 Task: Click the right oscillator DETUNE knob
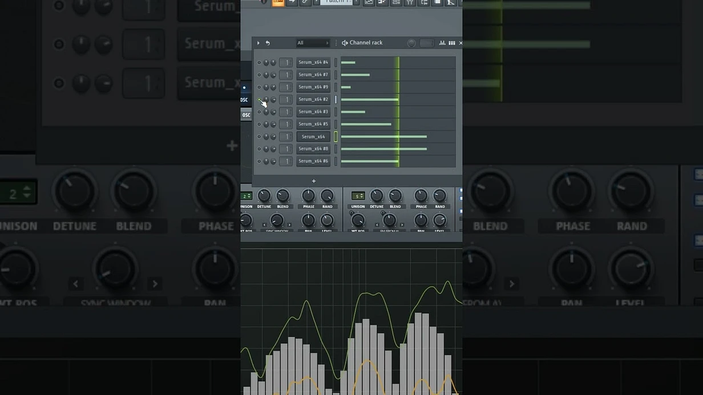[377, 196]
